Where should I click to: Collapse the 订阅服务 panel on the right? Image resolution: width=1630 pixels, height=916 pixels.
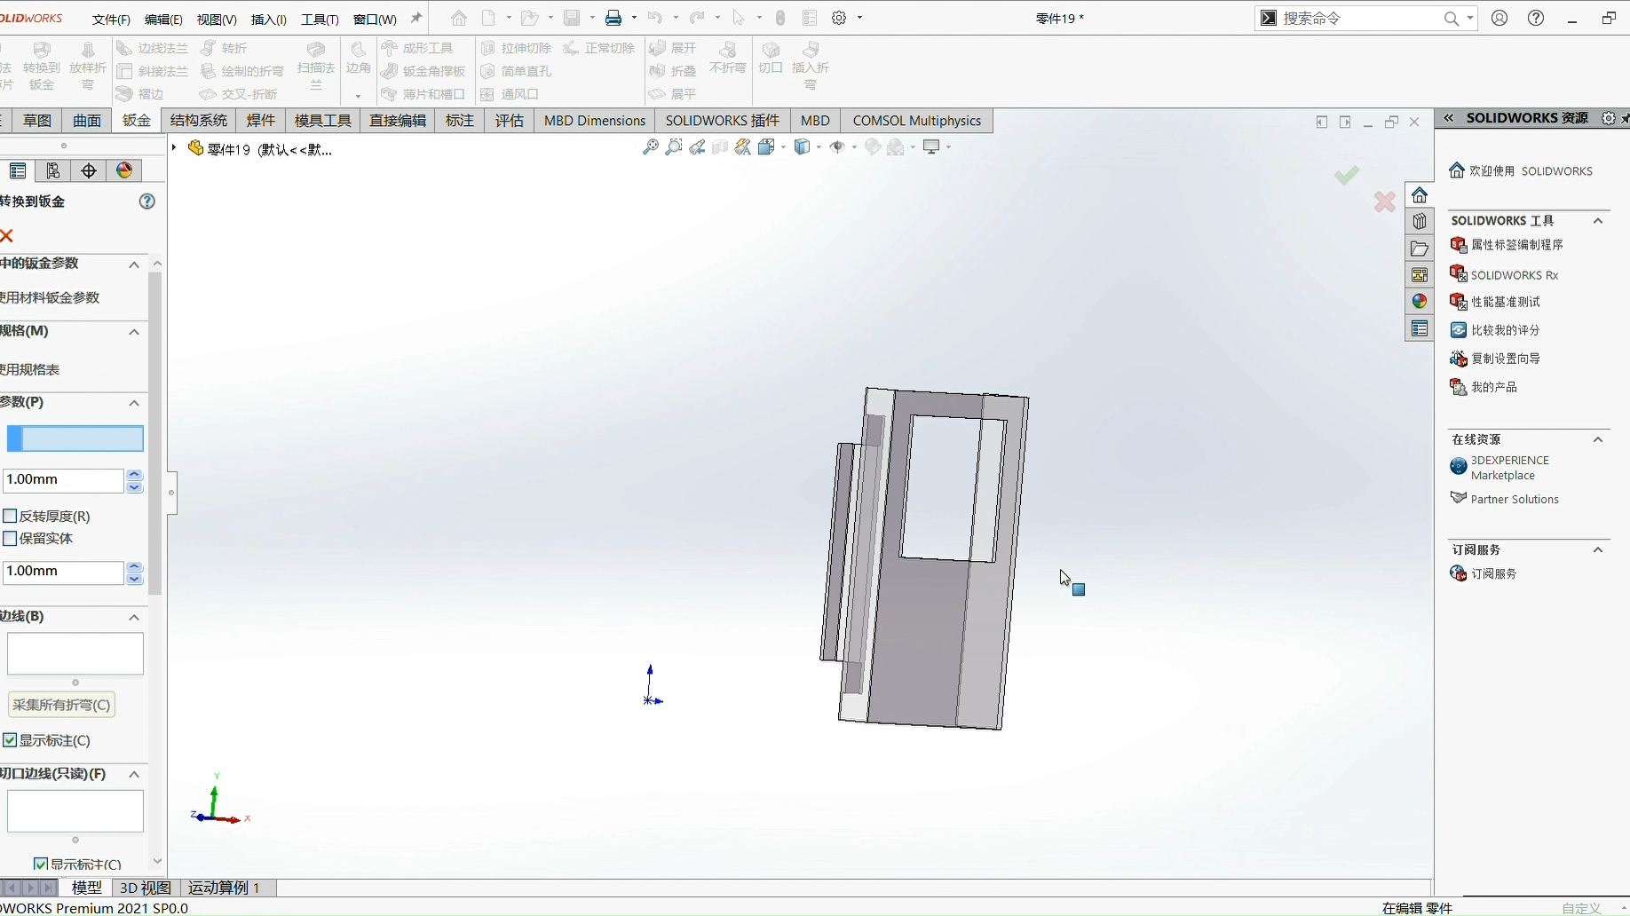point(1599,549)
